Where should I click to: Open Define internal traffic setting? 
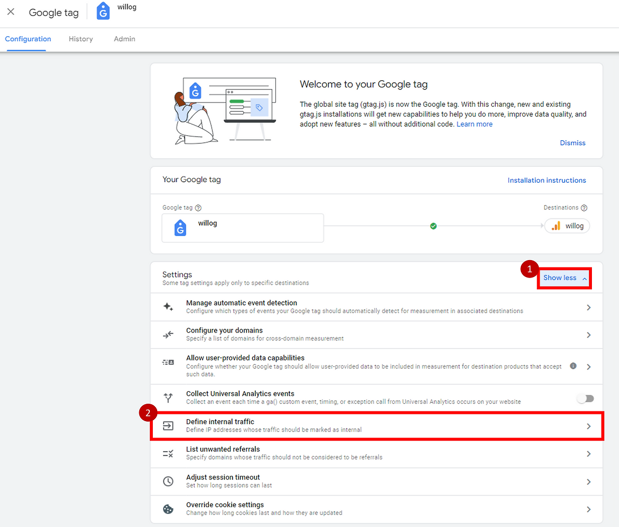point(376,425)
